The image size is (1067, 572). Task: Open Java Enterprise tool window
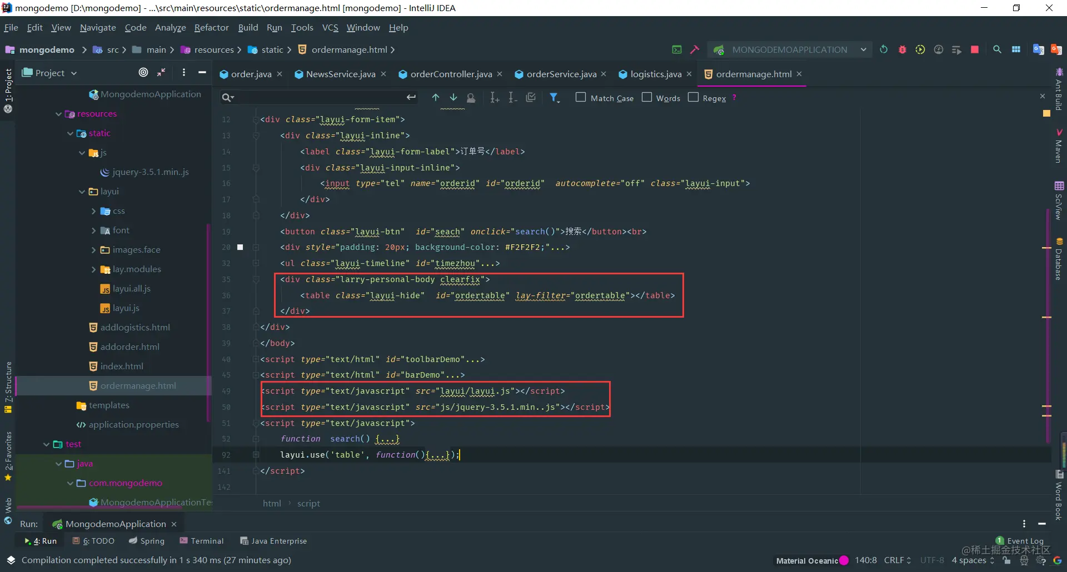273,541
